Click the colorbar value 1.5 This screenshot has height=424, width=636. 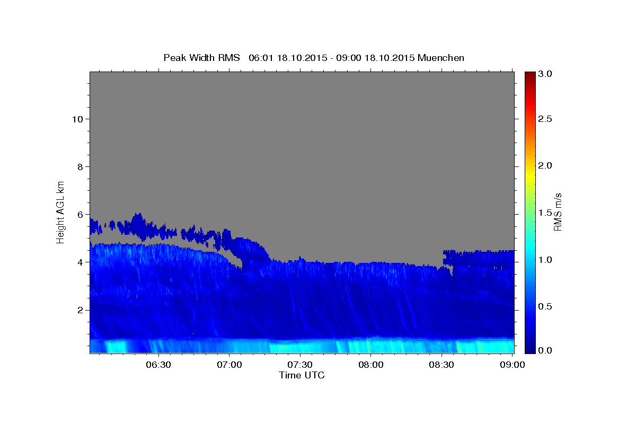546,213
